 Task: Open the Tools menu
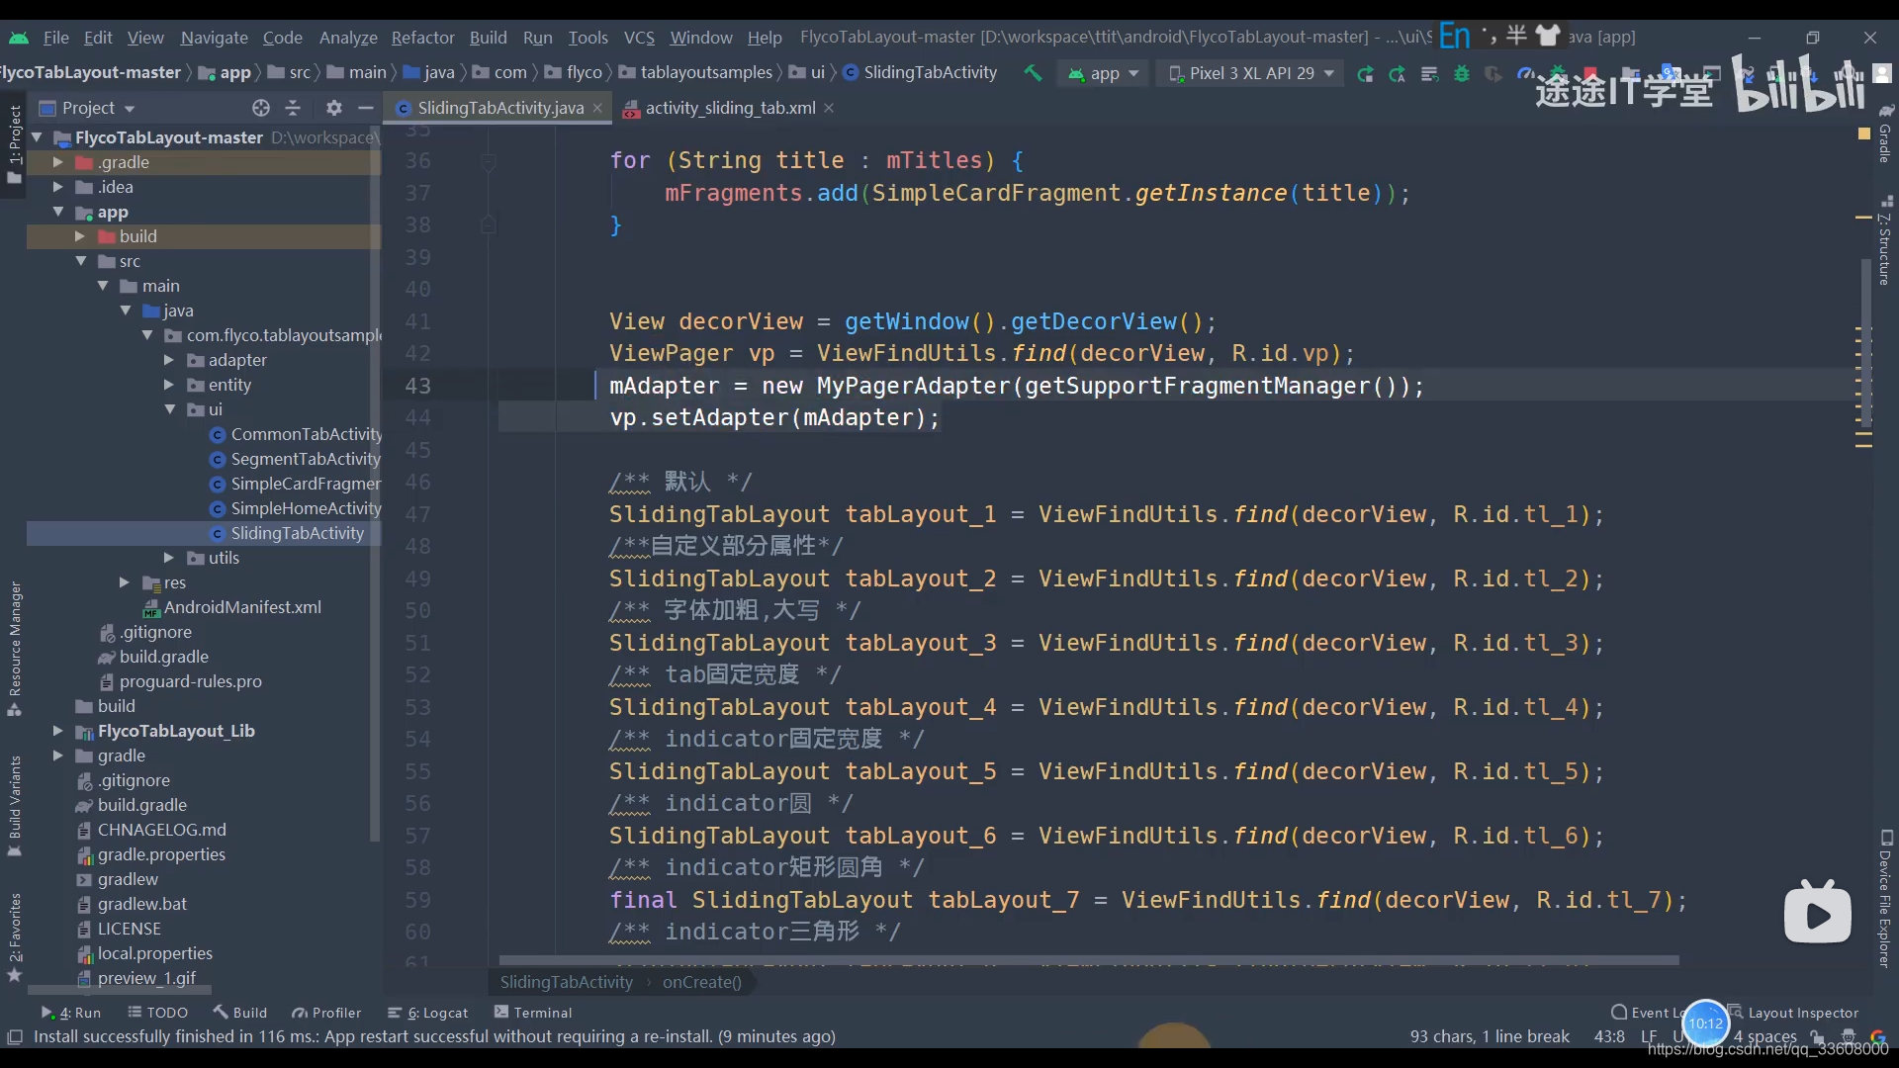588,38
